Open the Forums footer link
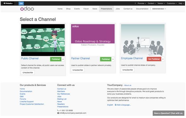Screen dimensions: 186x118 pos(23,99)
